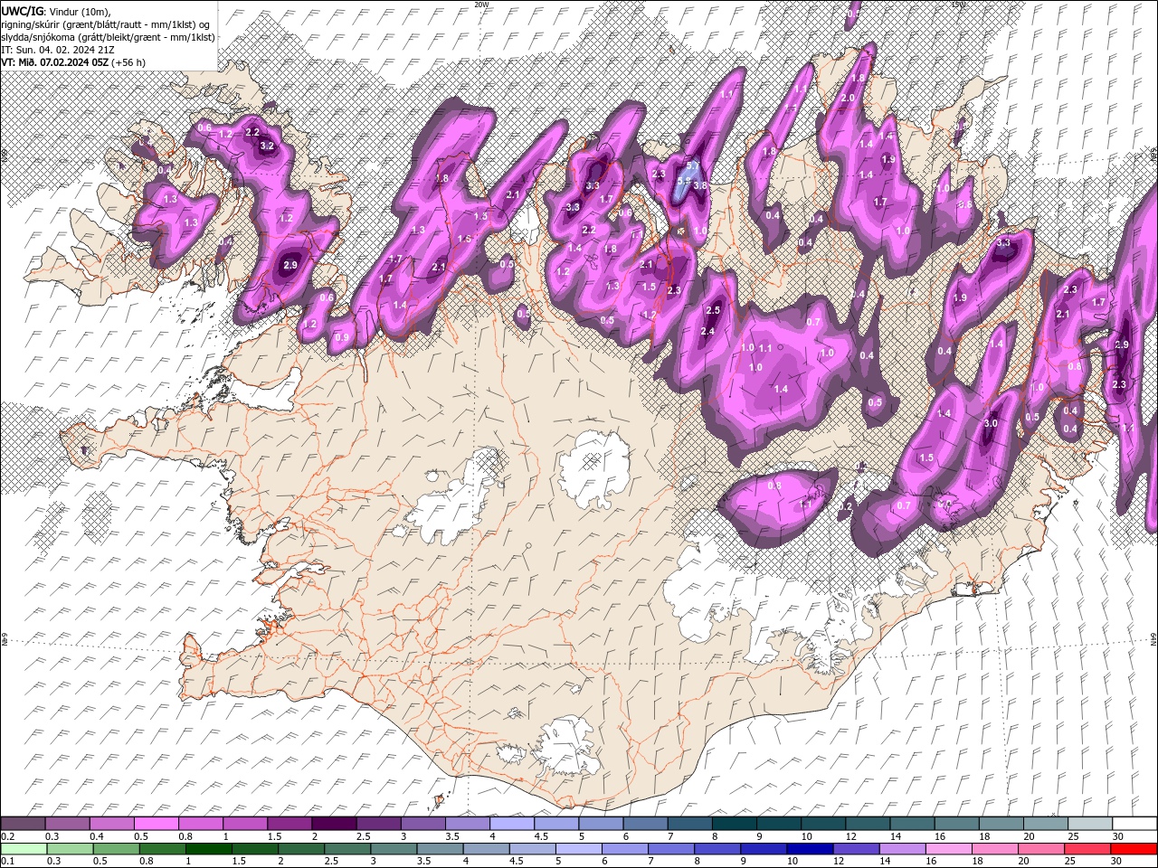
Task: Select the light pink 16 mm rain swatch
Action: [x=949, y=849]
